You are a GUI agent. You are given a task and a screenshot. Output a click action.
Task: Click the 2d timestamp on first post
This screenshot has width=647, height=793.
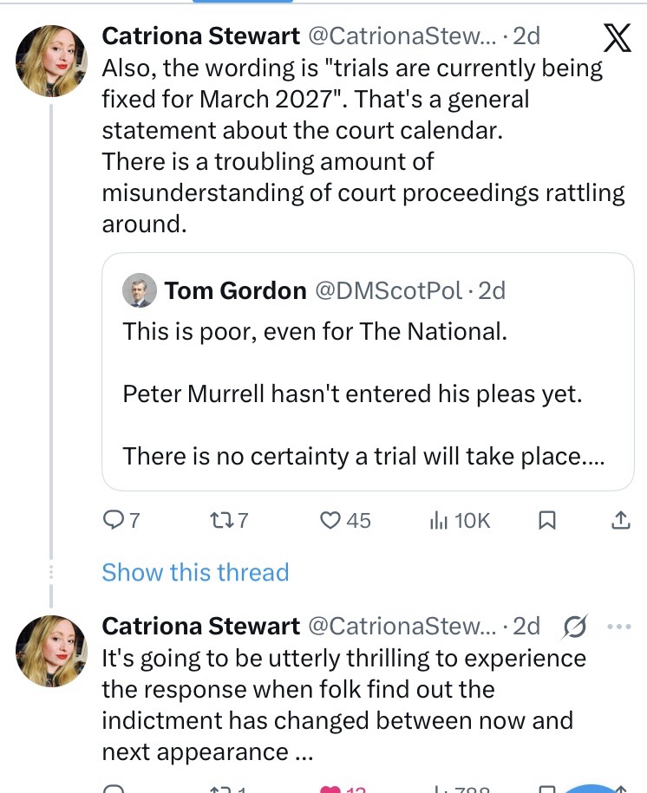pos(526,36)
